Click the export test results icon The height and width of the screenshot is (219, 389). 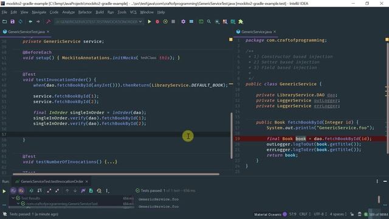[x=91, y=190]
